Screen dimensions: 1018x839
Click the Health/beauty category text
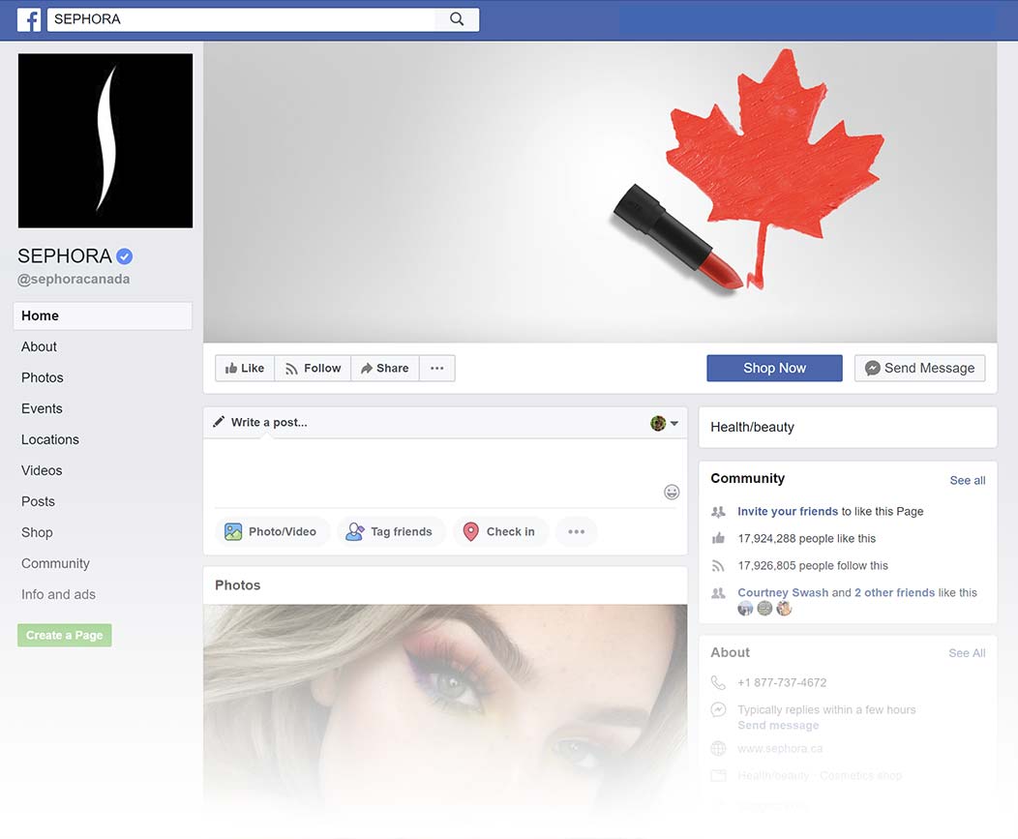(753, 428)
